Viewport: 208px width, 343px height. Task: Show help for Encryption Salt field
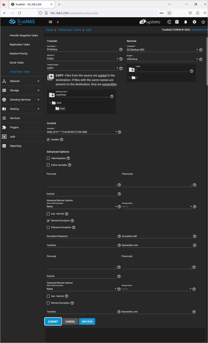pyautogui.click(x=195, y=236)
